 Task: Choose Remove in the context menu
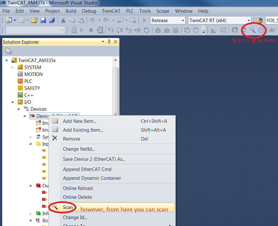[x=112, y=139]
